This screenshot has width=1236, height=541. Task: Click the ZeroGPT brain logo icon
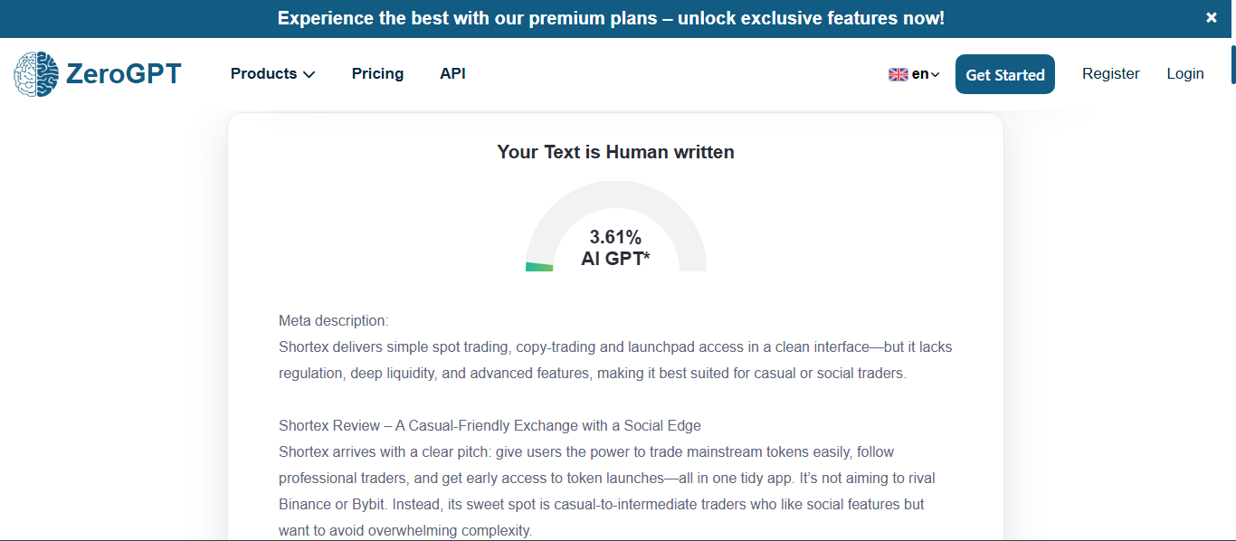(36, 74)
